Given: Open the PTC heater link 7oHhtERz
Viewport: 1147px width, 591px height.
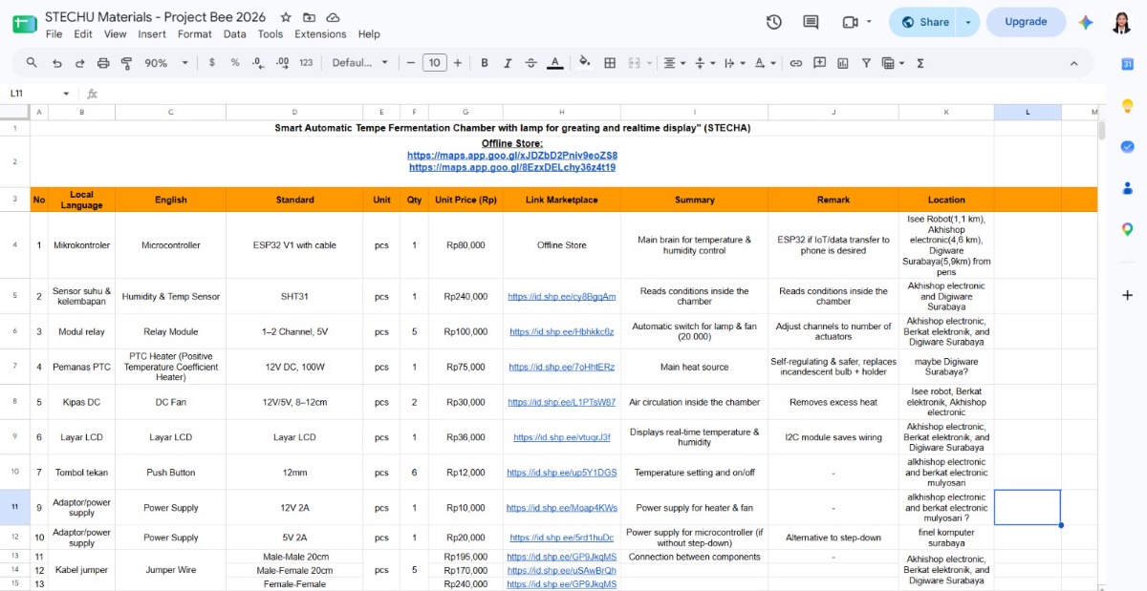Looking at the screenshot, I should (562, 368).
